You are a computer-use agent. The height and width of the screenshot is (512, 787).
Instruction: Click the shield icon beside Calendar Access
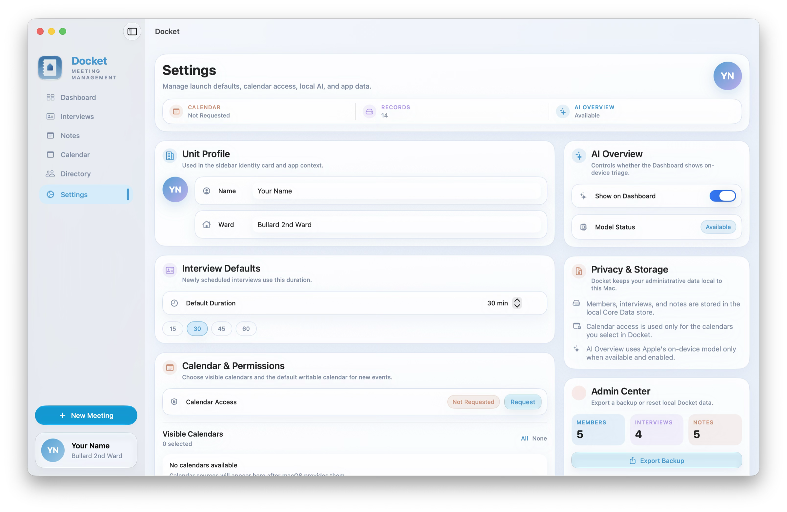[x=174, y=402]
